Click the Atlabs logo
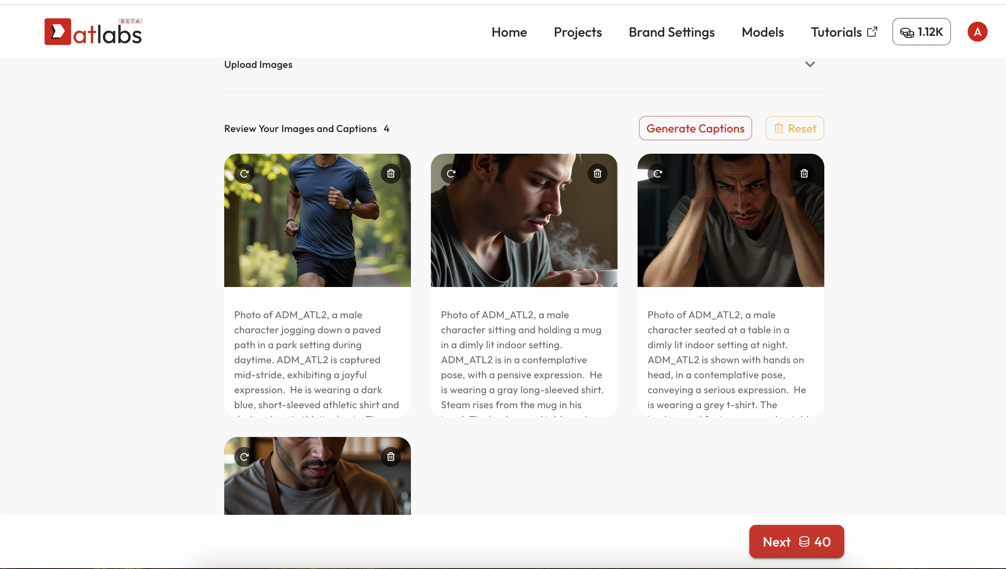 [x=93, y=32]
